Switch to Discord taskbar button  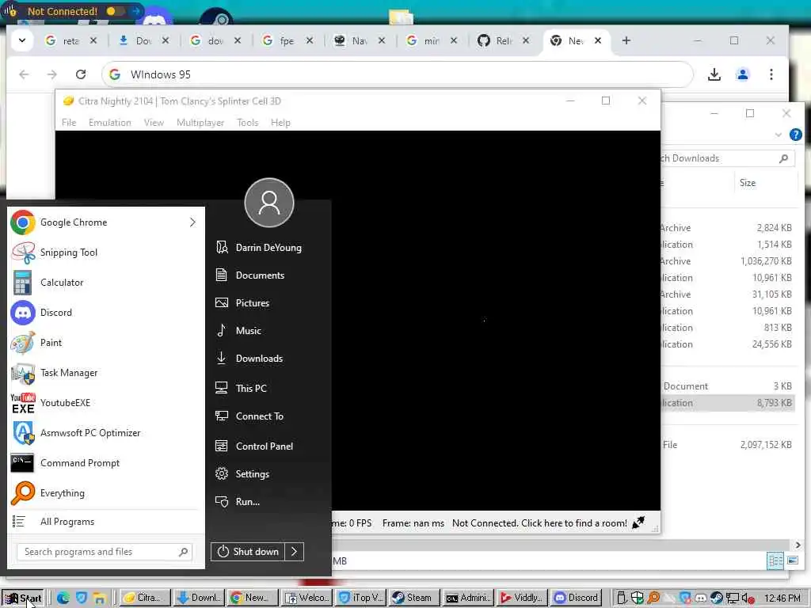pos(577,598)
